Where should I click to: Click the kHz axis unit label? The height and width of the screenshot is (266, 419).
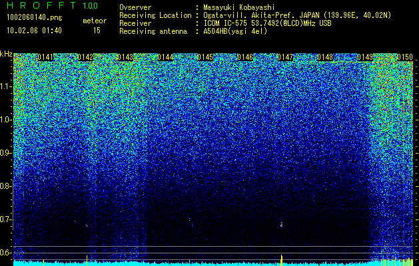click(6, 54)
